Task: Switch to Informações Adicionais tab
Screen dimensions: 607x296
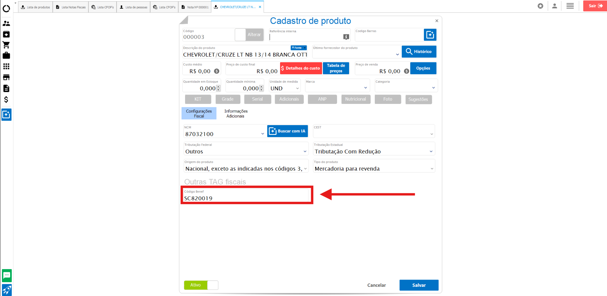Action: (x=236, y=114)
